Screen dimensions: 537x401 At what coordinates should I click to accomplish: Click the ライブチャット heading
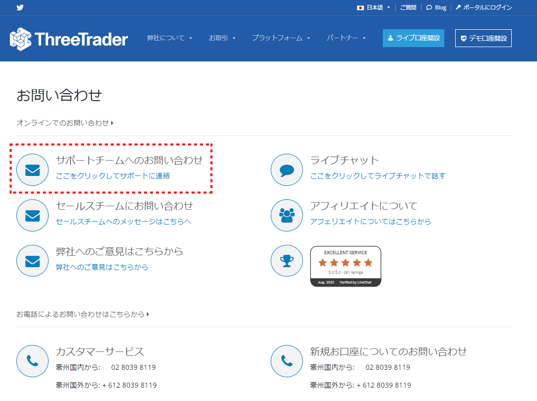click(x=345, y=160)
